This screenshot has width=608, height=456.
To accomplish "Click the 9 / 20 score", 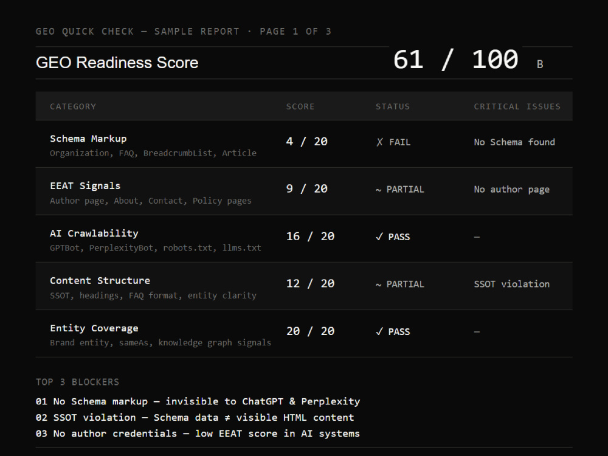I will tap(306, 189).
